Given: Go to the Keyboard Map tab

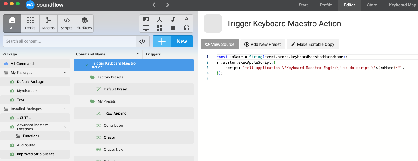Looking at the screenshot, I should pyautogui.click(x=402, y=5).
